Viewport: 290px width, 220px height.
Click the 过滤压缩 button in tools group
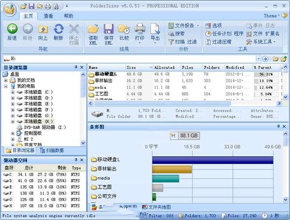217,42
